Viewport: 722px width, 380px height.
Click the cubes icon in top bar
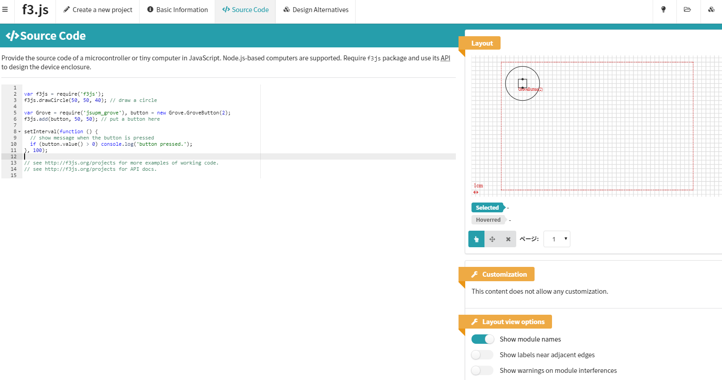[x=711, y=9]
